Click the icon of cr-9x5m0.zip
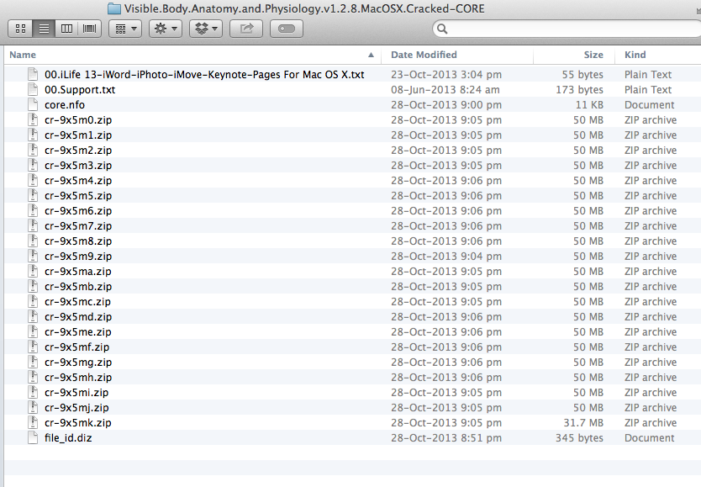The height and width of the screenshot is (487, 701). [x=33, y=119]
